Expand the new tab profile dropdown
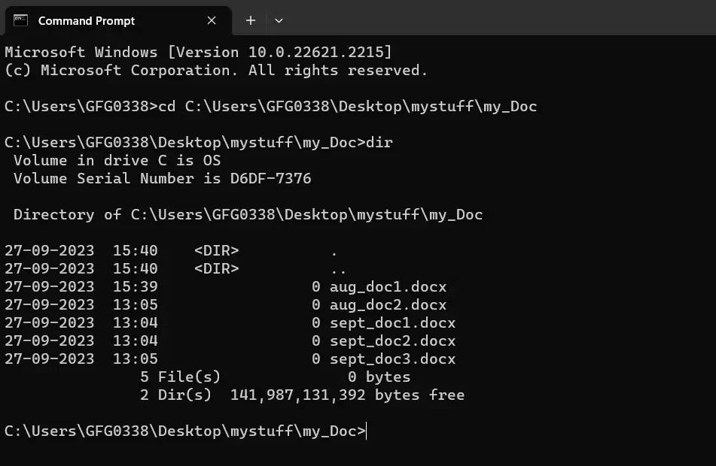 coord(279,20)
